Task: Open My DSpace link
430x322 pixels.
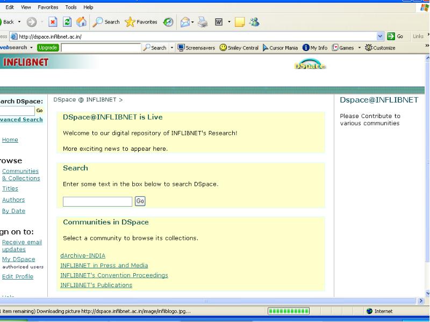Action: 19,259
